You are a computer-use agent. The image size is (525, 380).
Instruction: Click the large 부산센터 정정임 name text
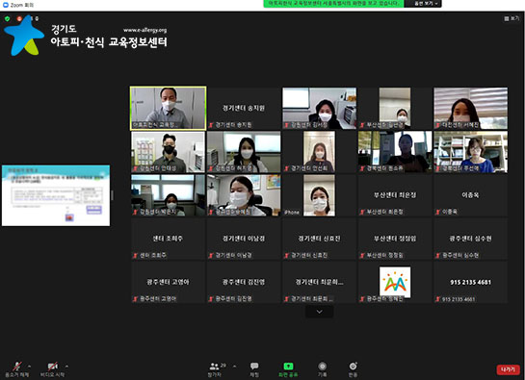(395, 239)
